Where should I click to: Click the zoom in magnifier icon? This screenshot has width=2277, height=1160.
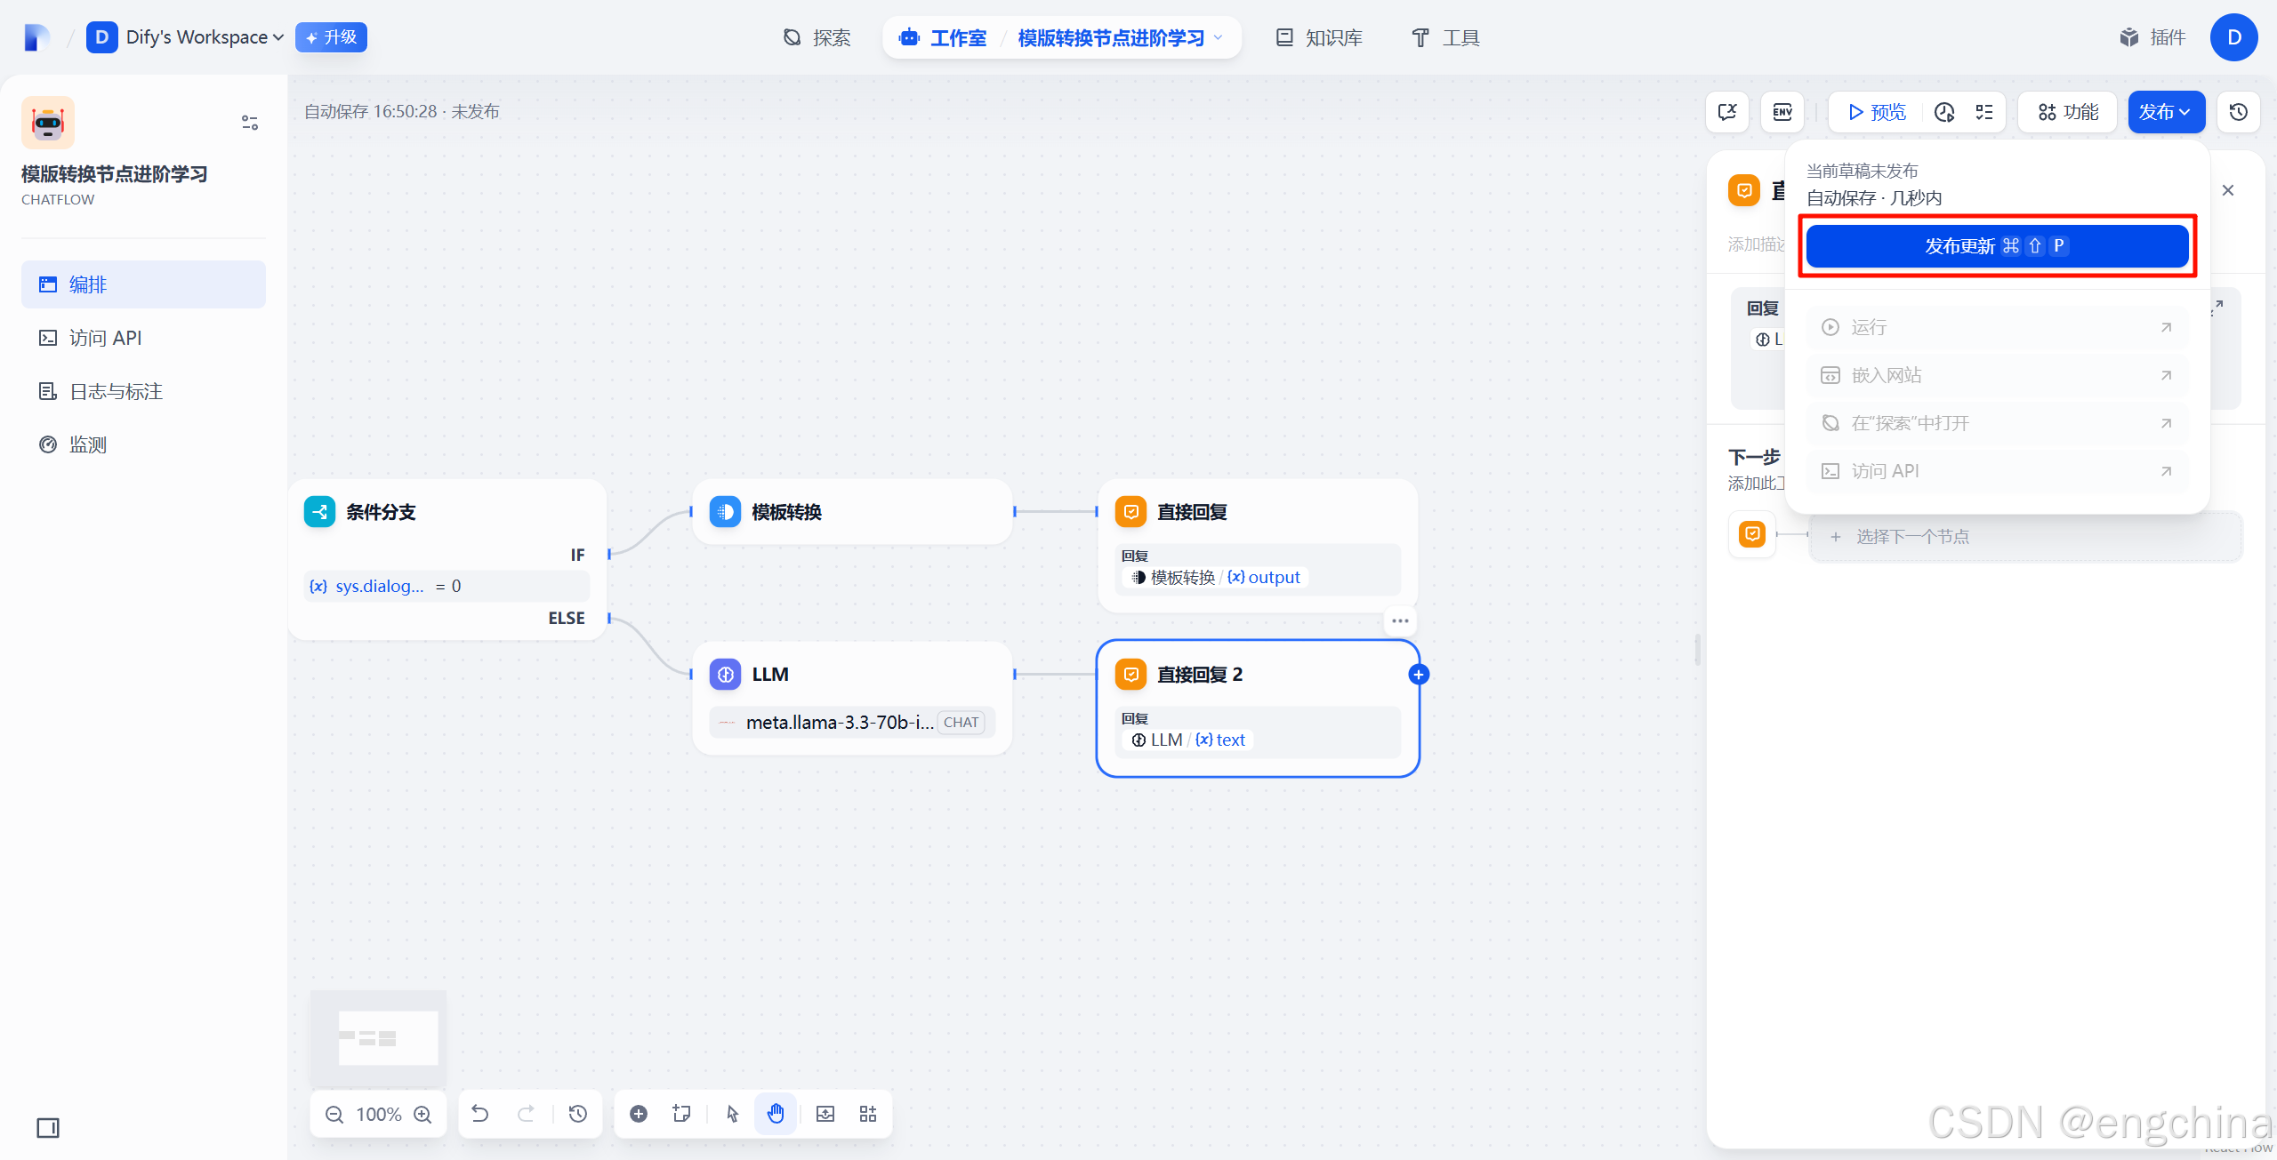(423, 1114)
